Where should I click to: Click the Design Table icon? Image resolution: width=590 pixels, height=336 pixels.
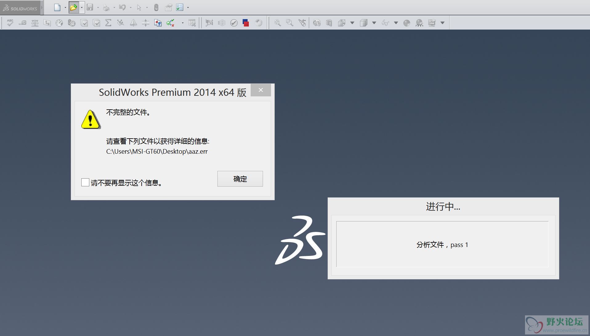coord(192,23)
